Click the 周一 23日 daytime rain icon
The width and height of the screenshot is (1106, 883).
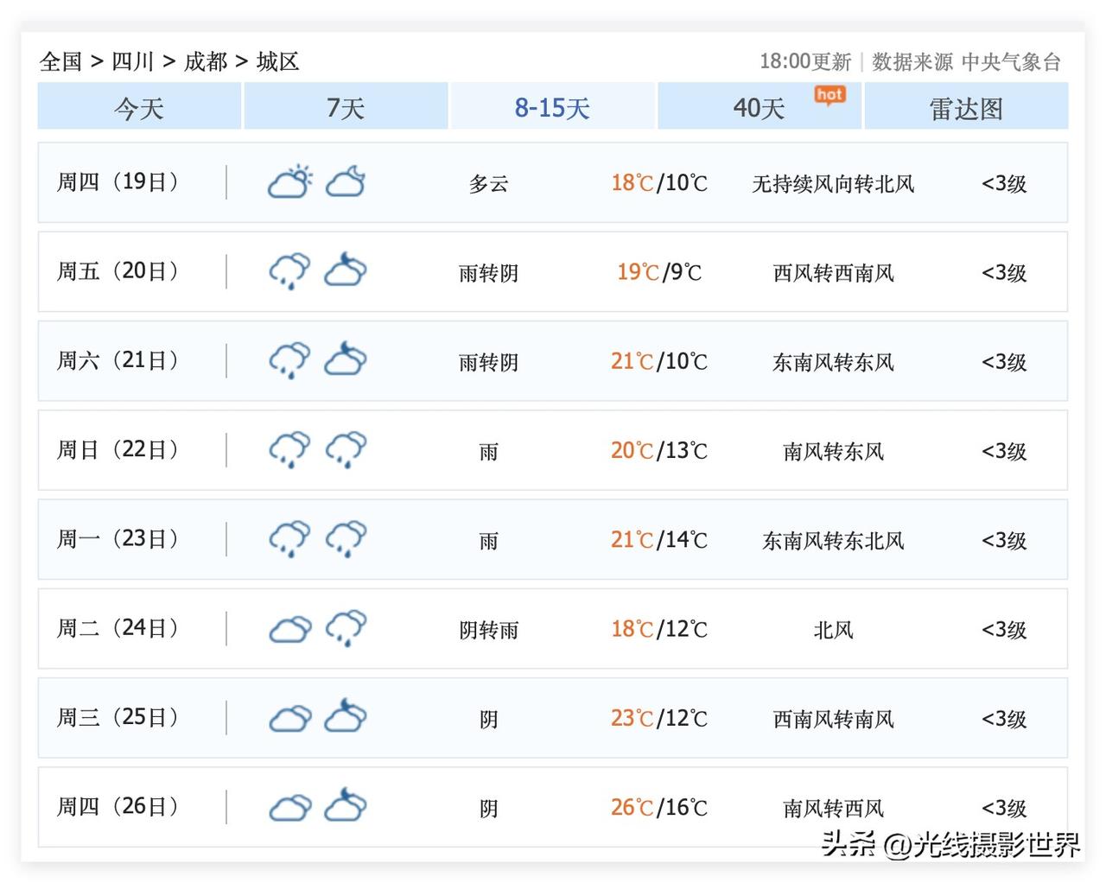[x=289, y=539]
